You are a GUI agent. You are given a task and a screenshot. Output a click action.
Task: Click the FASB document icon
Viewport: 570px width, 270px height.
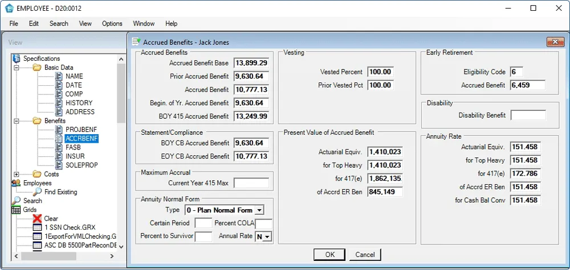(59, 147)
